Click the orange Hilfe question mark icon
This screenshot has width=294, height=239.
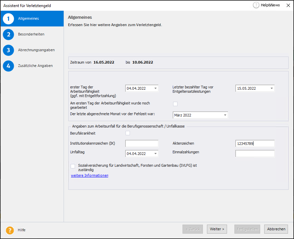[10, 230]
